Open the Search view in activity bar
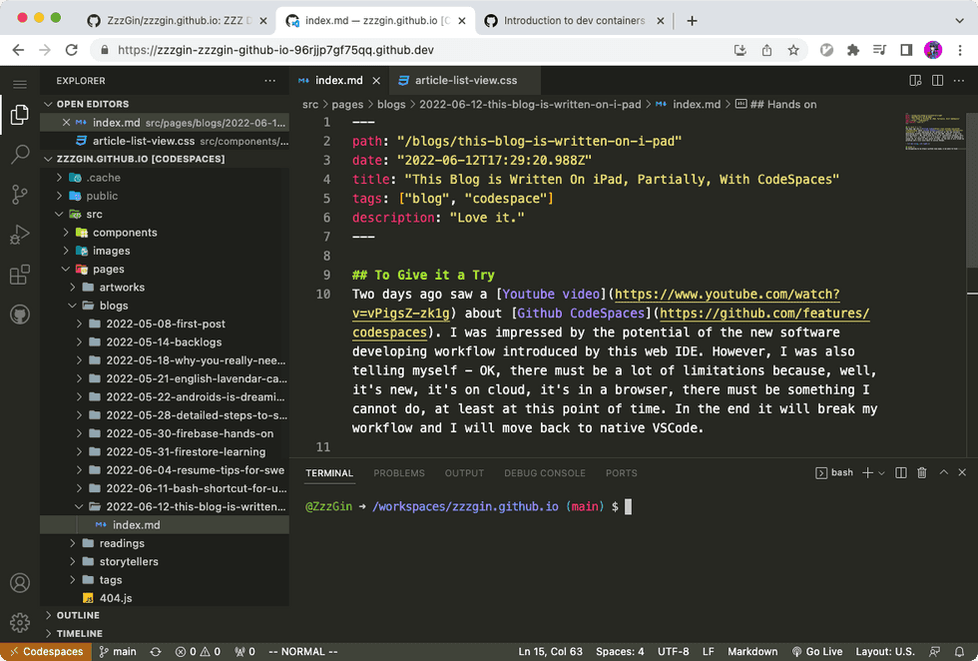Viewport: 978px width, 661px height. (x=19, y=154)
